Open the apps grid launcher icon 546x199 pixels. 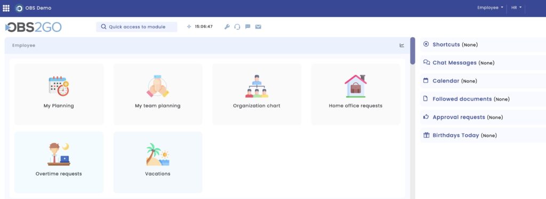[6, 8]
